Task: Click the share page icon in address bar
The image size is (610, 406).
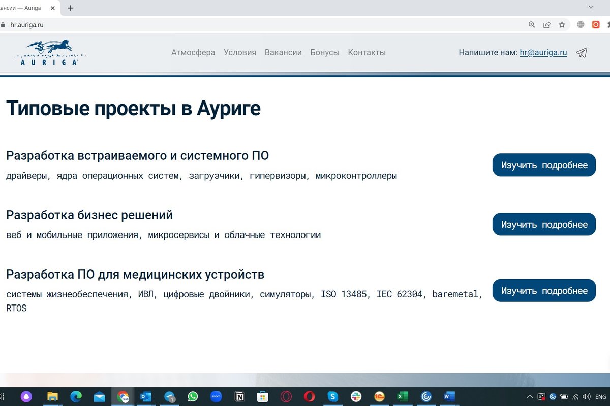Action: point(547,24)
